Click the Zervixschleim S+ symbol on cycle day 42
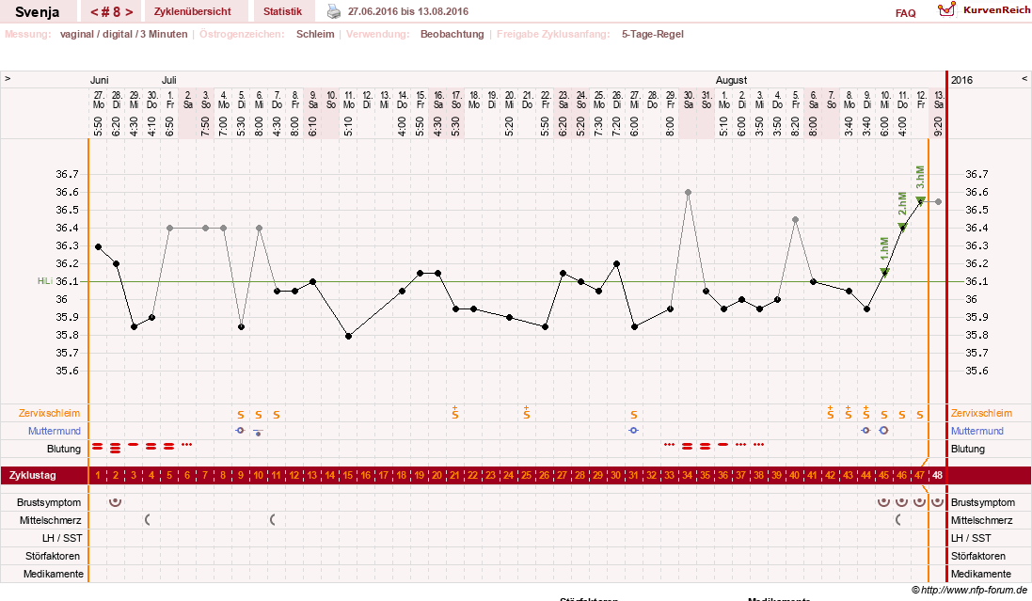This screenshot has width=1032, height=601. (x=830, y=413)
